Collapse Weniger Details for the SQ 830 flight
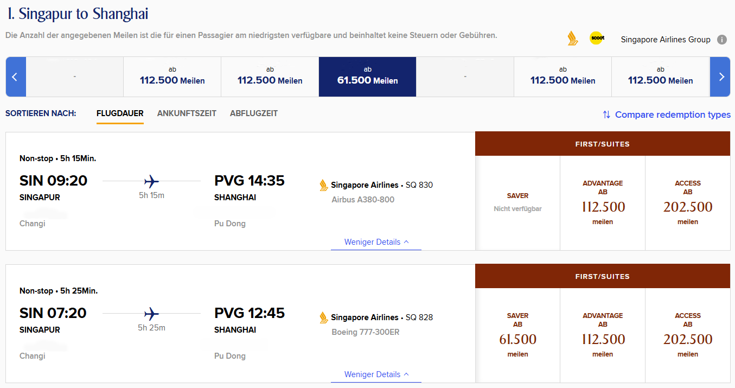The image size is (735, 388). (x=376, y=242)
